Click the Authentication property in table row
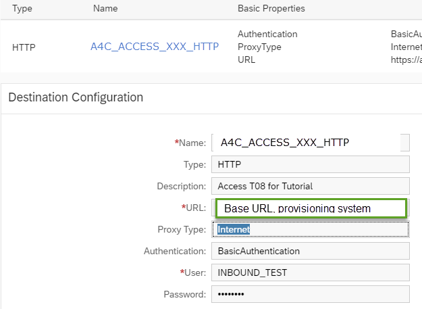Image resolution: width=422 pixels, height=309 pixels. pyautogui.click(x=267, y=34)
